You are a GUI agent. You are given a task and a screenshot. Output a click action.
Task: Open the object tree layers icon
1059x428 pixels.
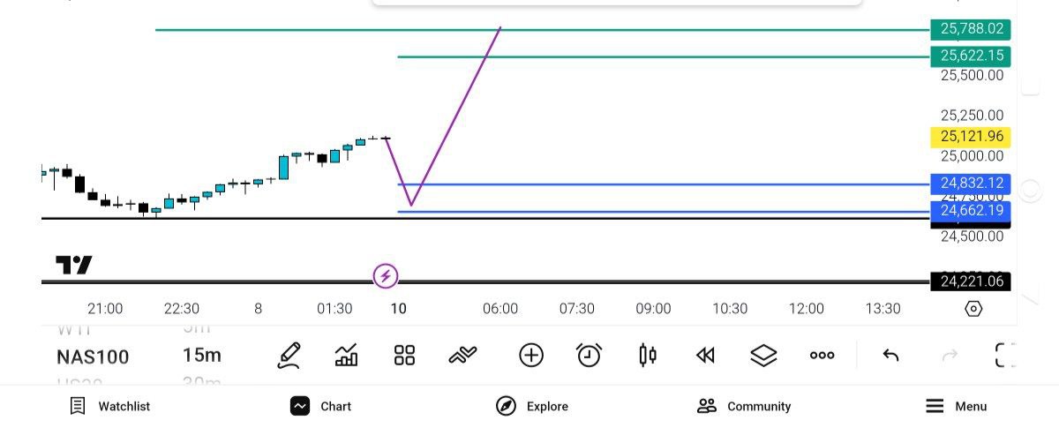(763, 356)
